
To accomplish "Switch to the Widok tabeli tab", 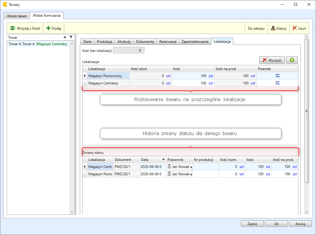I will click(17, 16).
